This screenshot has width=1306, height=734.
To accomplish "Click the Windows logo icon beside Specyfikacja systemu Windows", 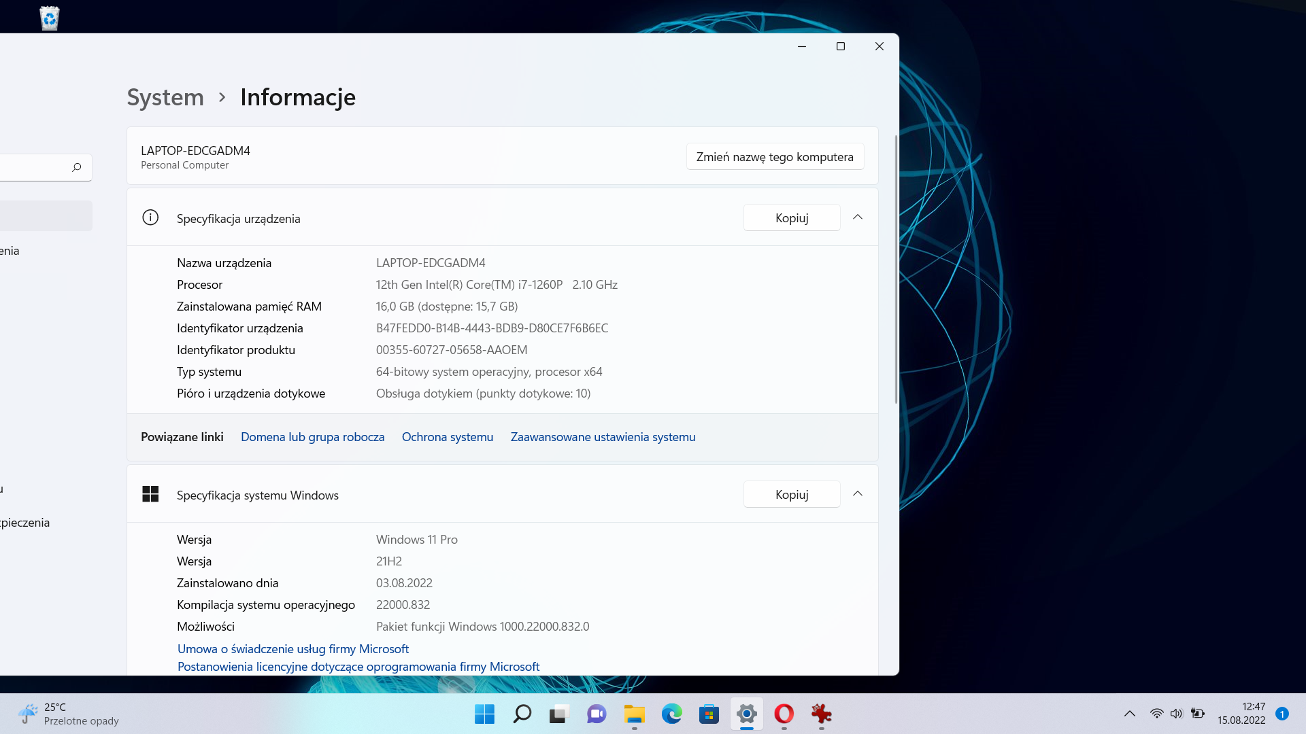I will (x=150, y=494).
